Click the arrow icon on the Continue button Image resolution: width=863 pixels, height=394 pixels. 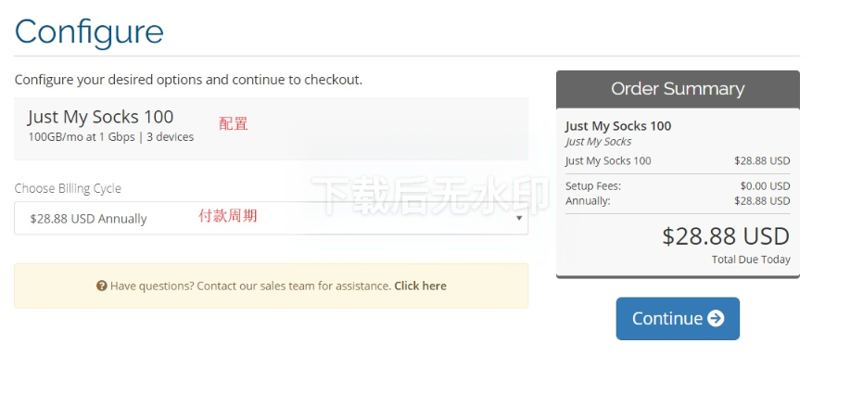[x=716, y=318]
